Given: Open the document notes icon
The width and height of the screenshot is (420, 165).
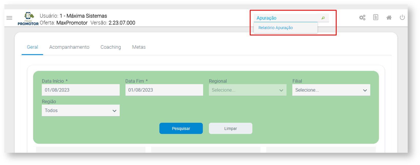Looking at the screenshot, I should click(x=375, y=17).
